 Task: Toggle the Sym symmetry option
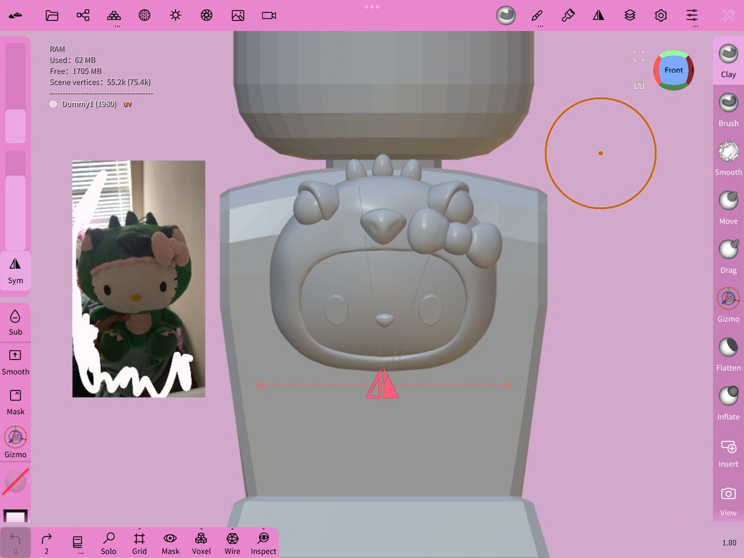15,272
